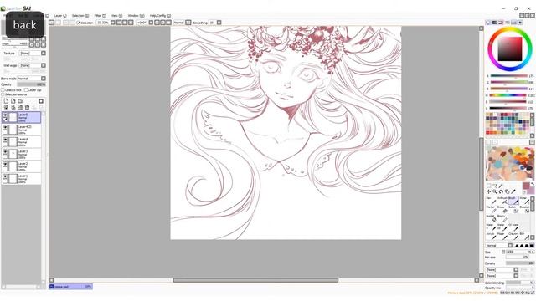Create a new normal layer
Image resolution: width=536 pixels, height=301 pixels.
coord(6,101)
